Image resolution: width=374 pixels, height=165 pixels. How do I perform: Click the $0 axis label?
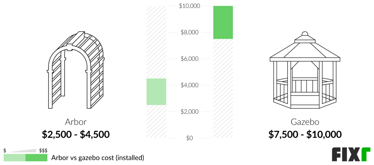pyautogui.click(x=189, y=138)
